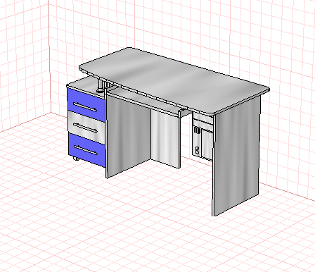Click the handle on the middle drawer
The width and height of the screenshot is (315, 272).
(x=86, y=128)
